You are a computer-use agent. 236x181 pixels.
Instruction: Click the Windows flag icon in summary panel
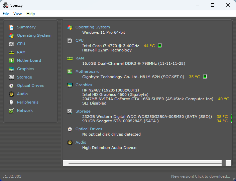coord(70,27)
